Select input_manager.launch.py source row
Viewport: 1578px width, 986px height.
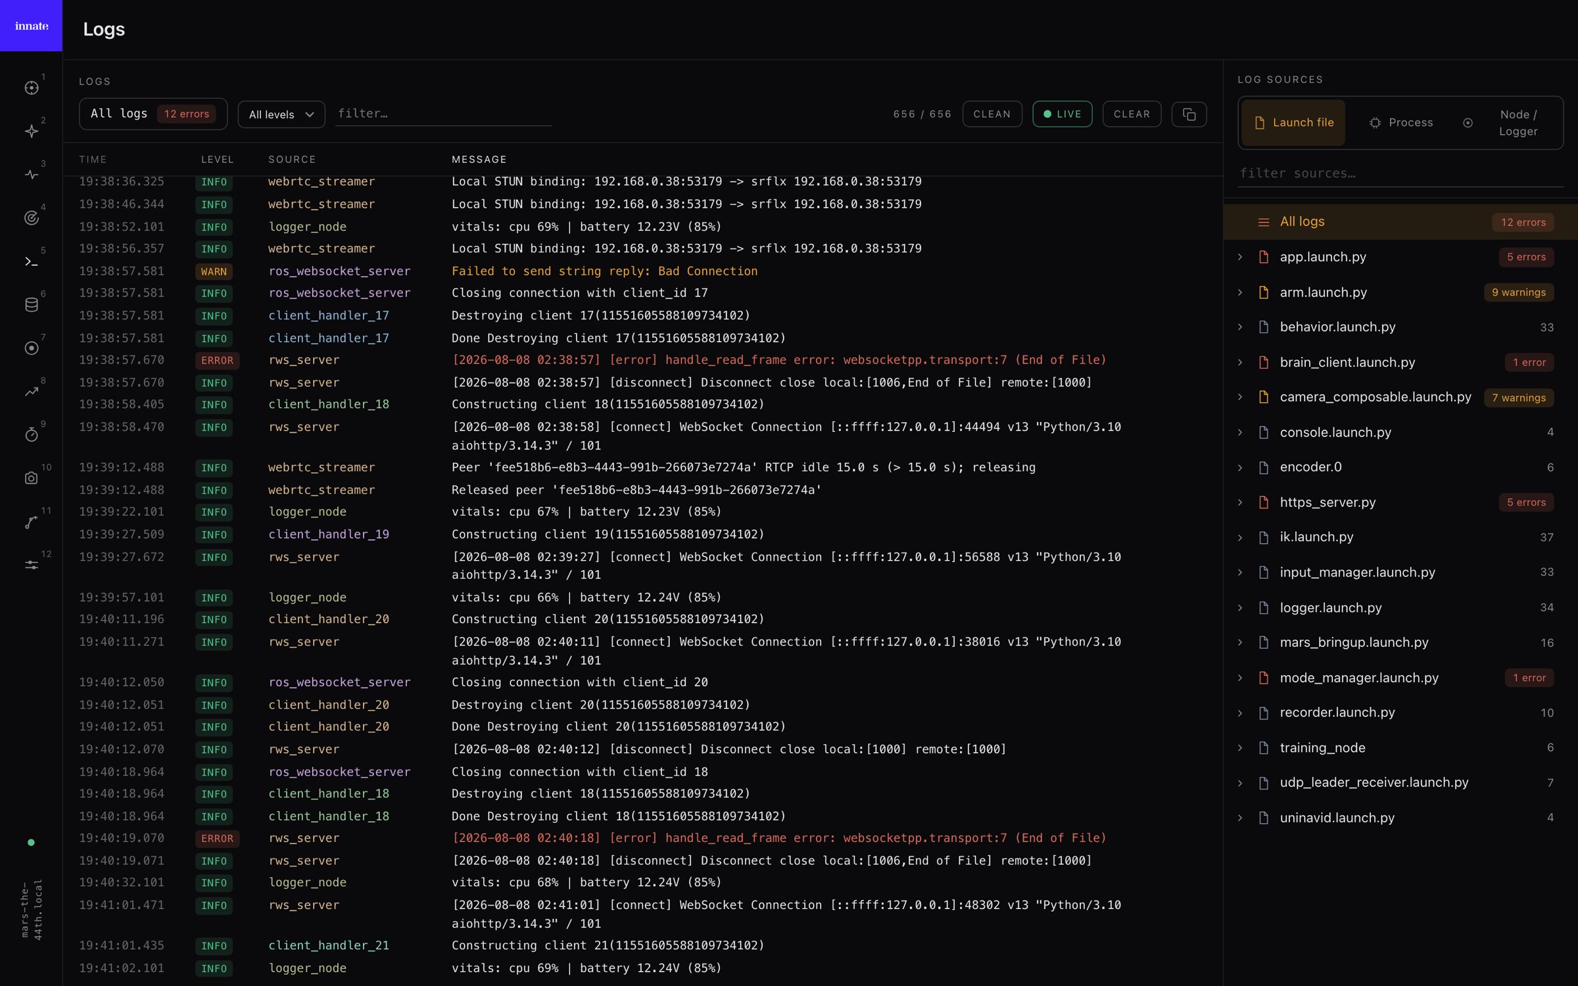1400,573
